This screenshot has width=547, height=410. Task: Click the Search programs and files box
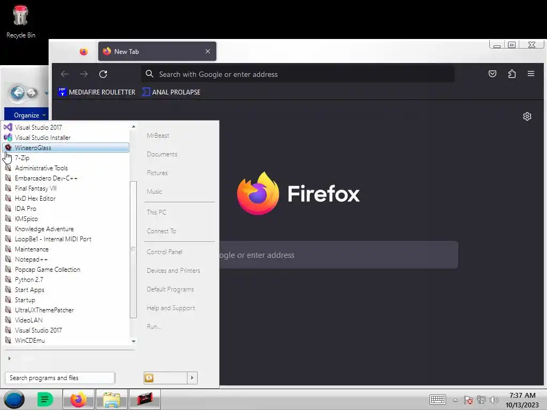pos(60,377)
